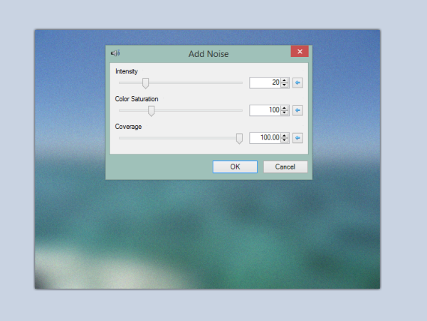Click in the Coverage field showing 100.00
This screenshot has width=427, height=321.
[x=265, y=138]
